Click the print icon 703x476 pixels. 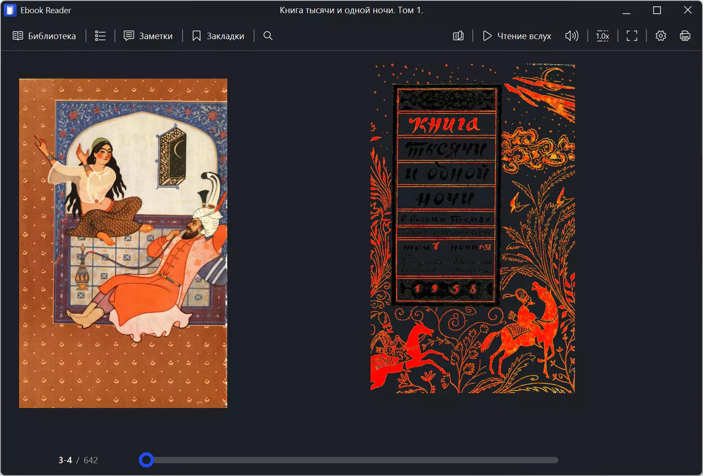point(685,36)
